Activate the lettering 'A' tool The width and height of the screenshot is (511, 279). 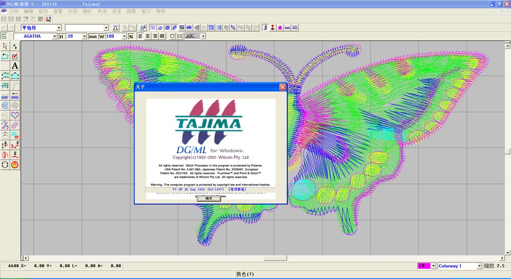tap(15, 66)
